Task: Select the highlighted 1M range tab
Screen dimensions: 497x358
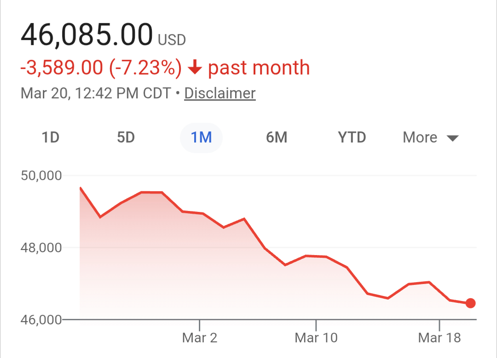Action: tap(201, 137)
